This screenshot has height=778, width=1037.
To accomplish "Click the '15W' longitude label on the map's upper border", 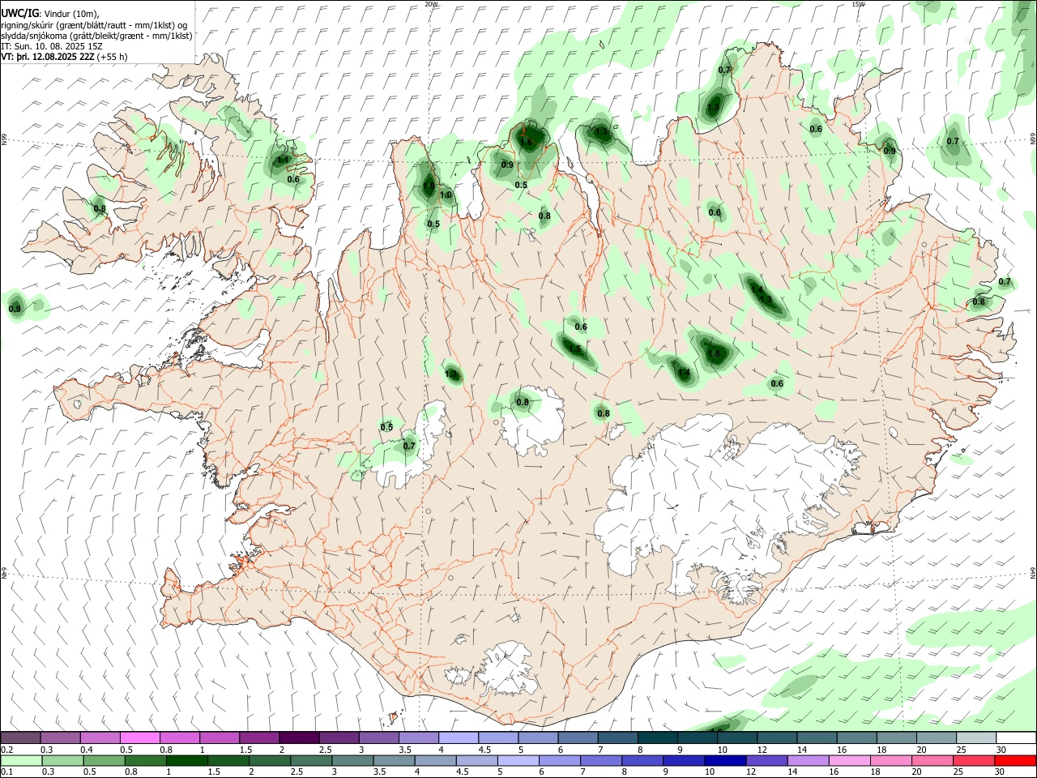I will coord(858,4).
